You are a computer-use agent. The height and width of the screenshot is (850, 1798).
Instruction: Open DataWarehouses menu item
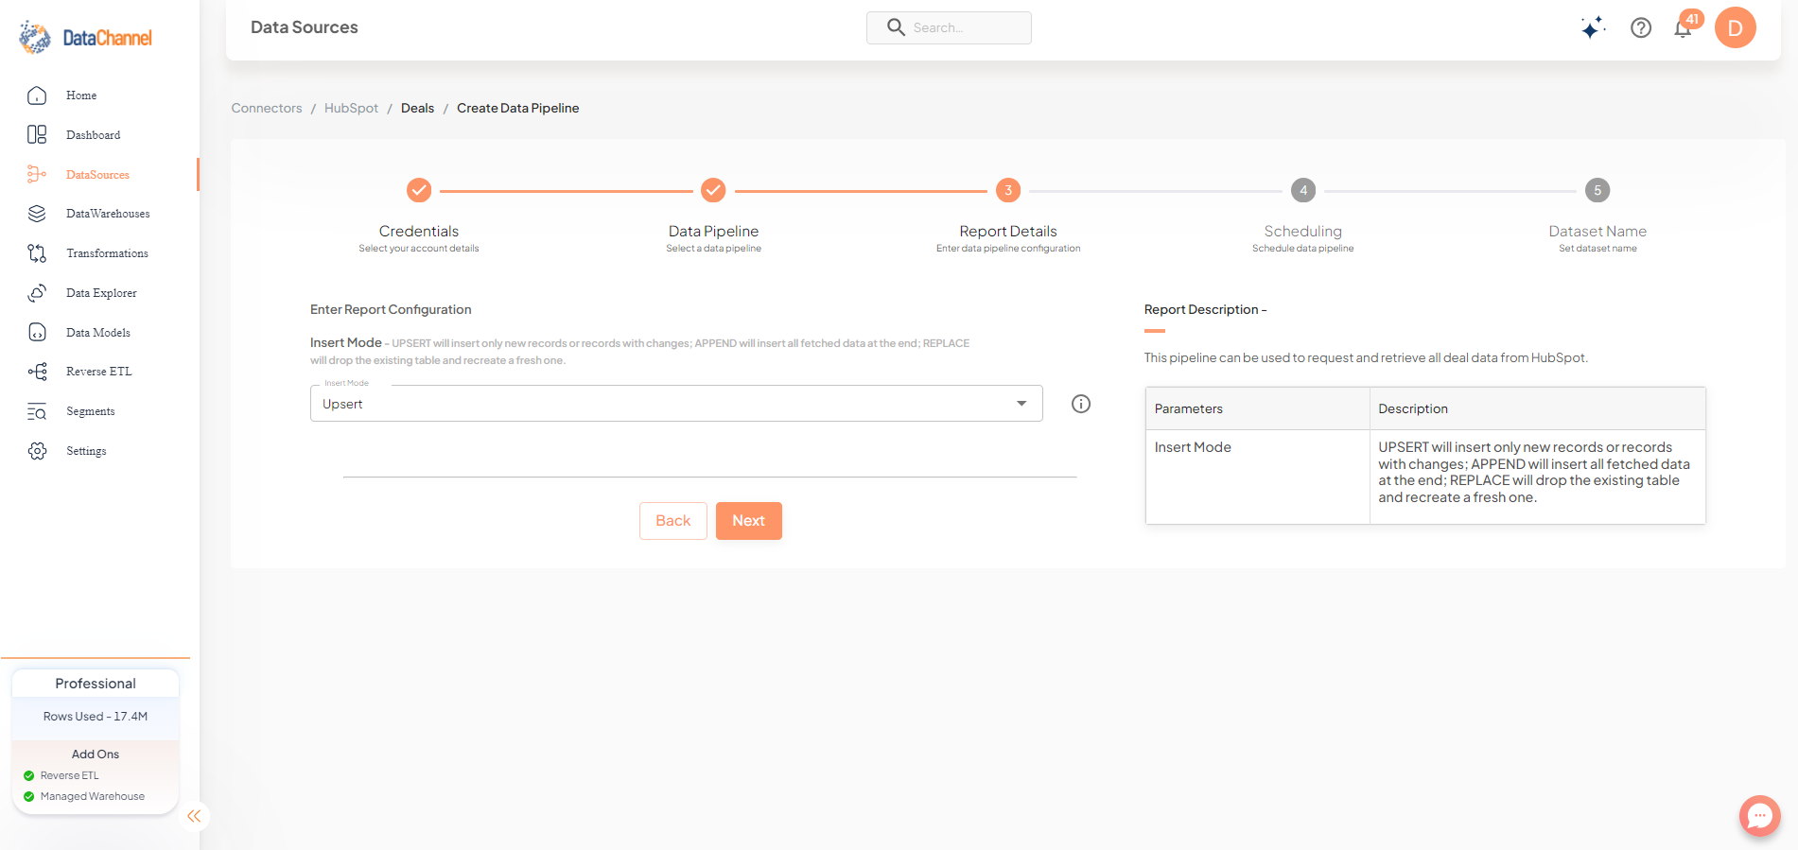click(108, 214)
